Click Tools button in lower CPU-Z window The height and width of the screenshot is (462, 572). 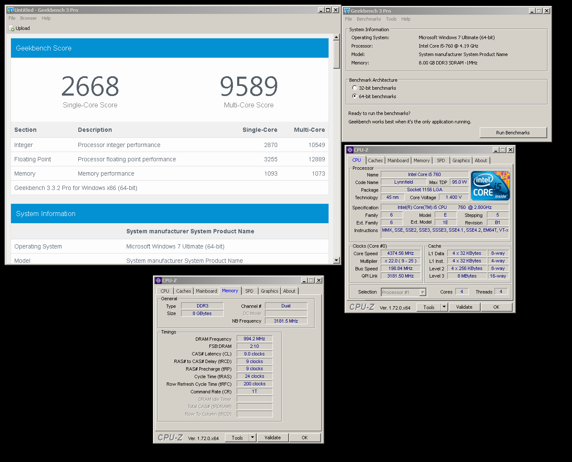coord(237,438)
